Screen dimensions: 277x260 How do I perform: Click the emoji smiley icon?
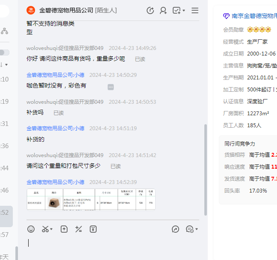31,229
